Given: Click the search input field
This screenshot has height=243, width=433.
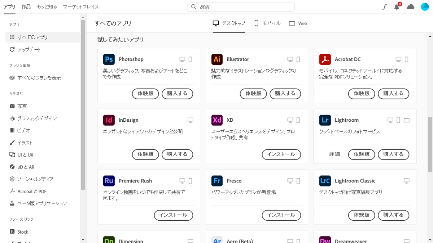Looking at the screenshot, I should pos(241,7).
